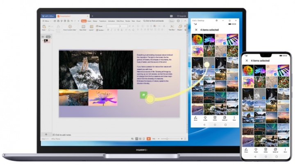This screenshot has width=295, height=165.
Task: Click the Upgrade button
Action: 182,16
